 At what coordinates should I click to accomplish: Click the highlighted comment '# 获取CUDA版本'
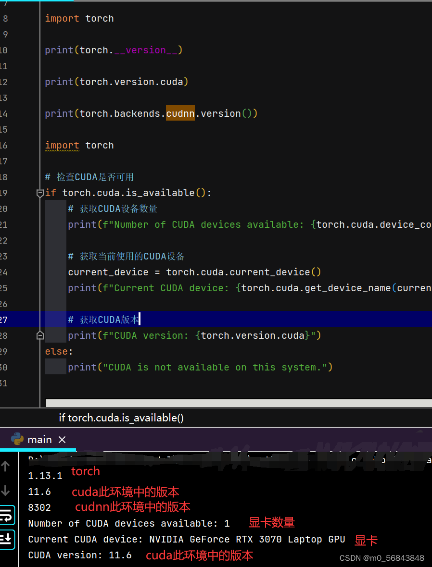coord(103,320)
